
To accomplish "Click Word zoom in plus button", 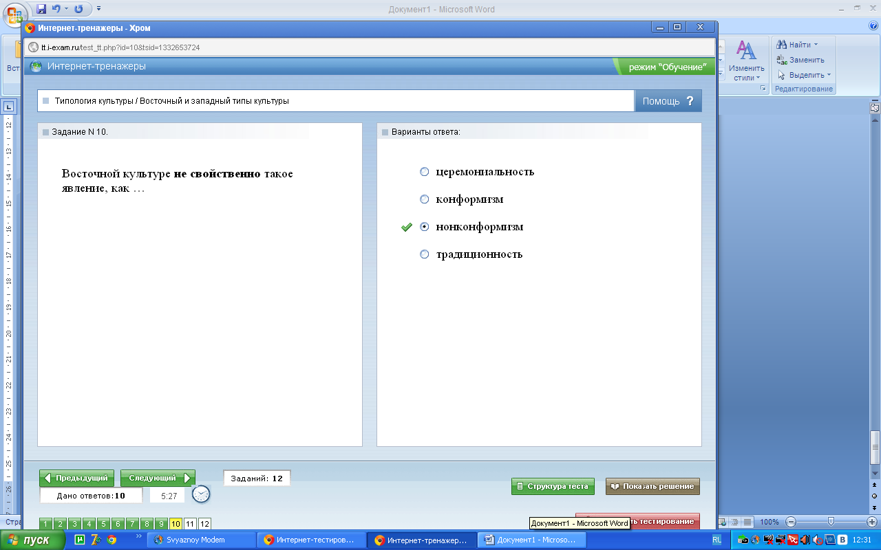I will (872, 522).
